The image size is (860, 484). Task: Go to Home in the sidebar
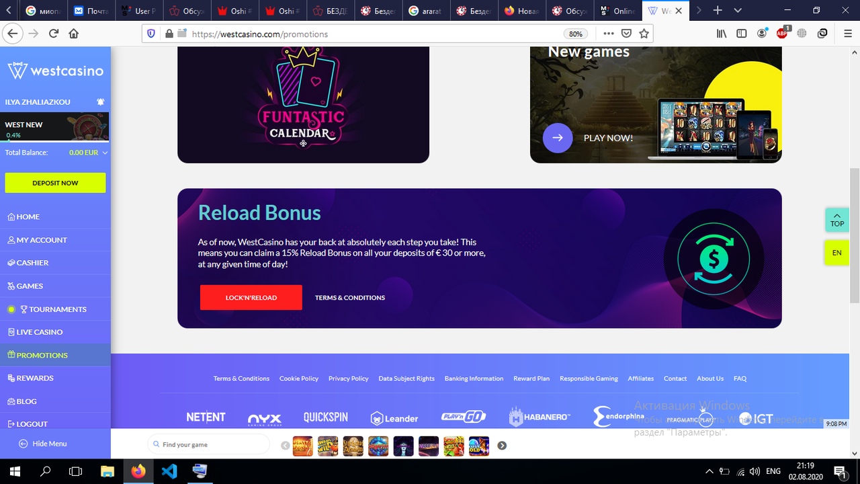point(55,216)
